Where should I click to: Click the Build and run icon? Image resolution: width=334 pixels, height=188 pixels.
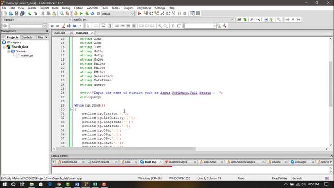[x=87, y=14]
